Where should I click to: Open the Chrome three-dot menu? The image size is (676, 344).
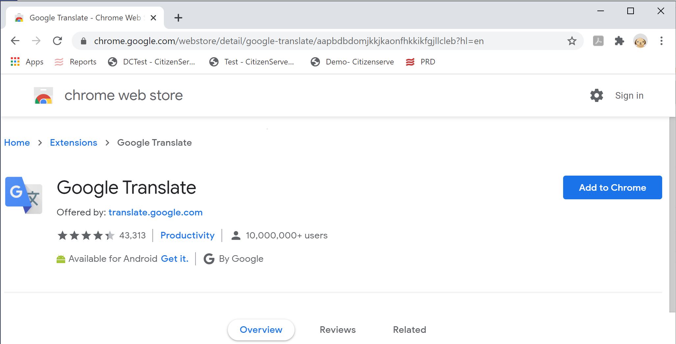tap(661, 41)
